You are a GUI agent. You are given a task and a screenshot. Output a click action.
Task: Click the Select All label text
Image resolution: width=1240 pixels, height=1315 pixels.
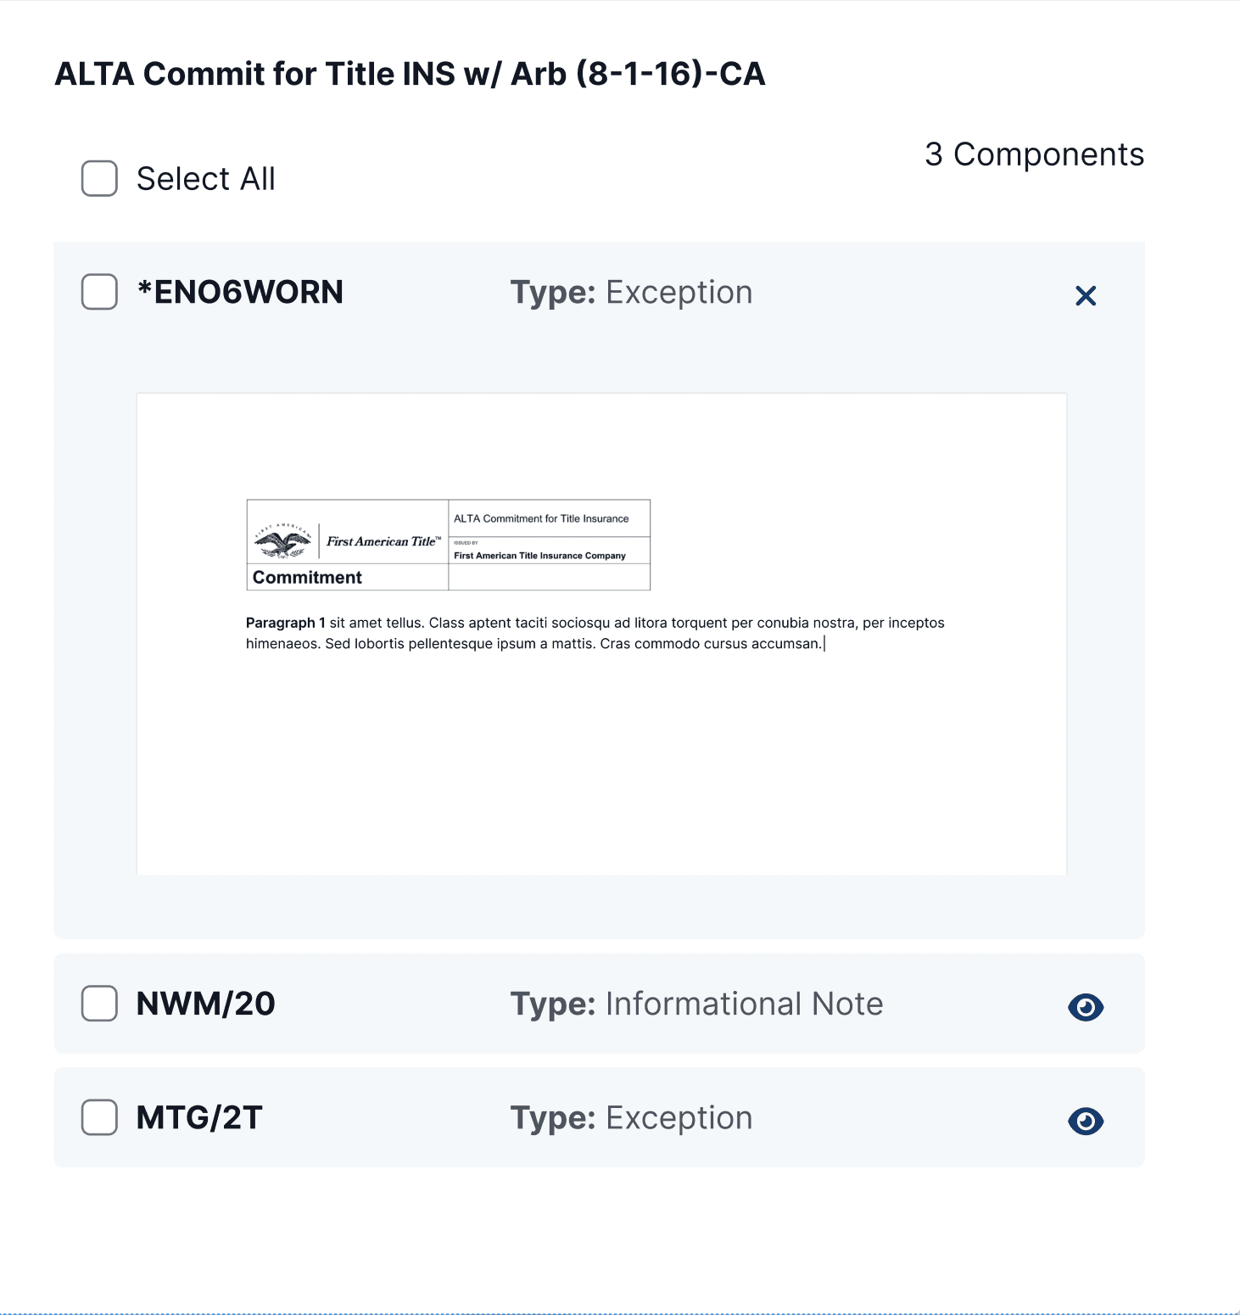pos(206,179)
